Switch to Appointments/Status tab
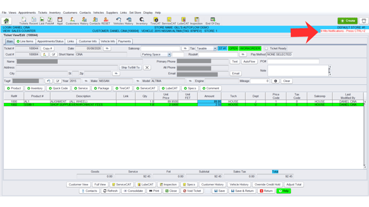The height and width of the screenshot is (207, 369). tap(50, 41)
